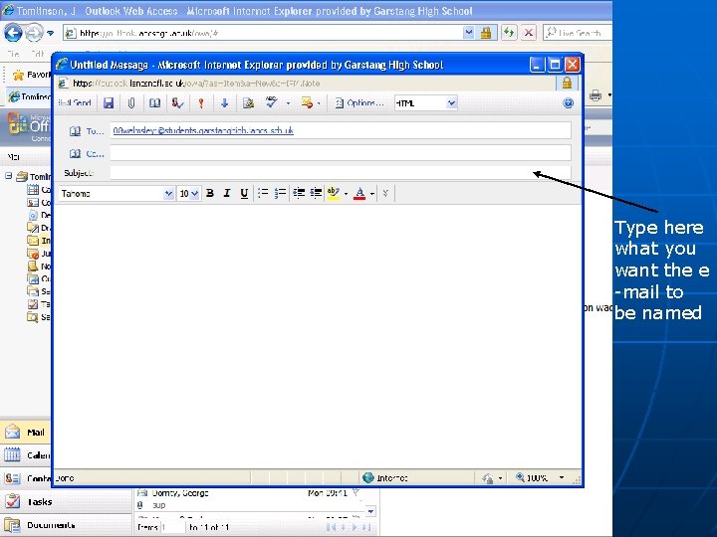Open the help icon in message toolbar

568,102
